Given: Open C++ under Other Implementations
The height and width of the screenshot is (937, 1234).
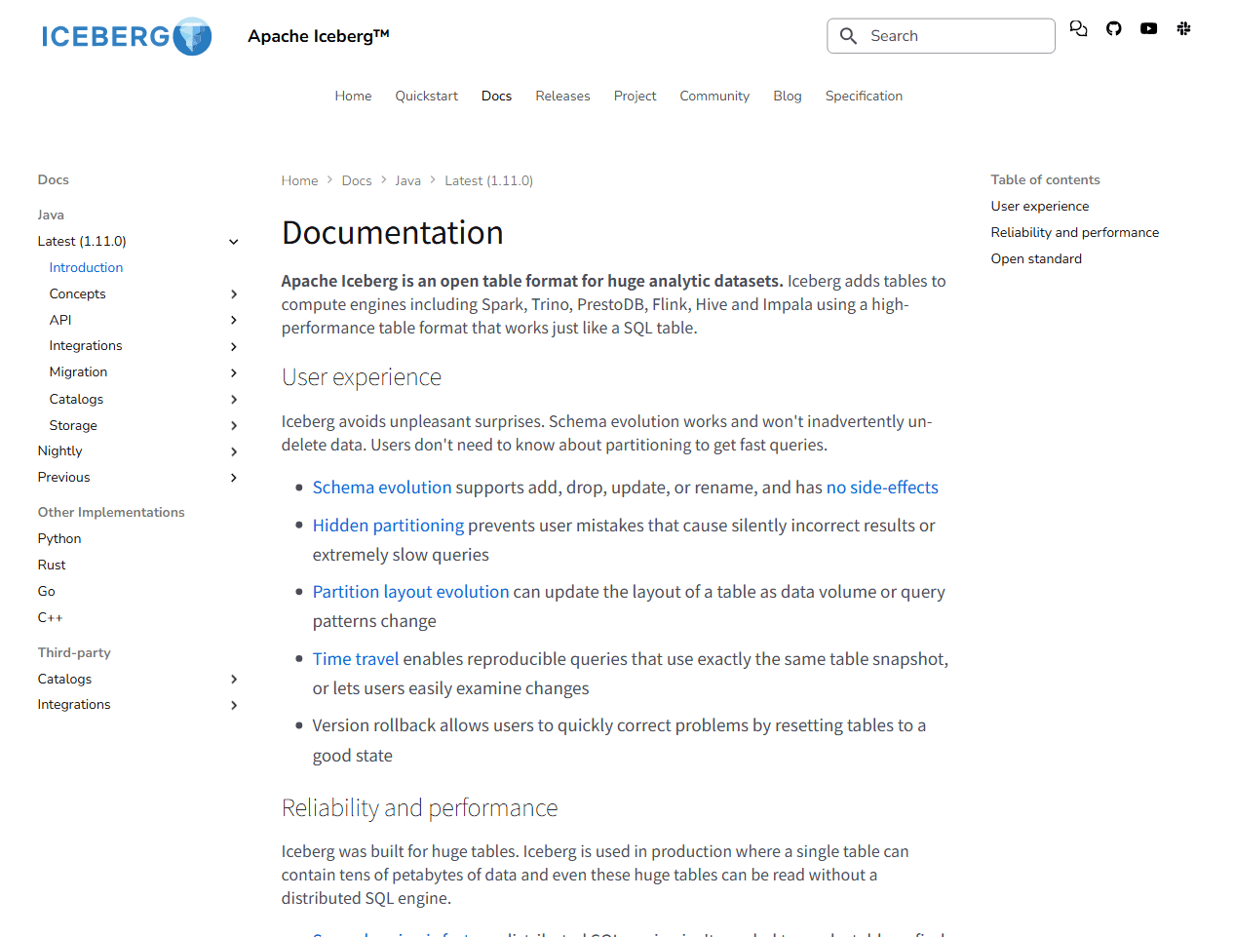Looking at the screenshot, I should [x=50, y=617].
